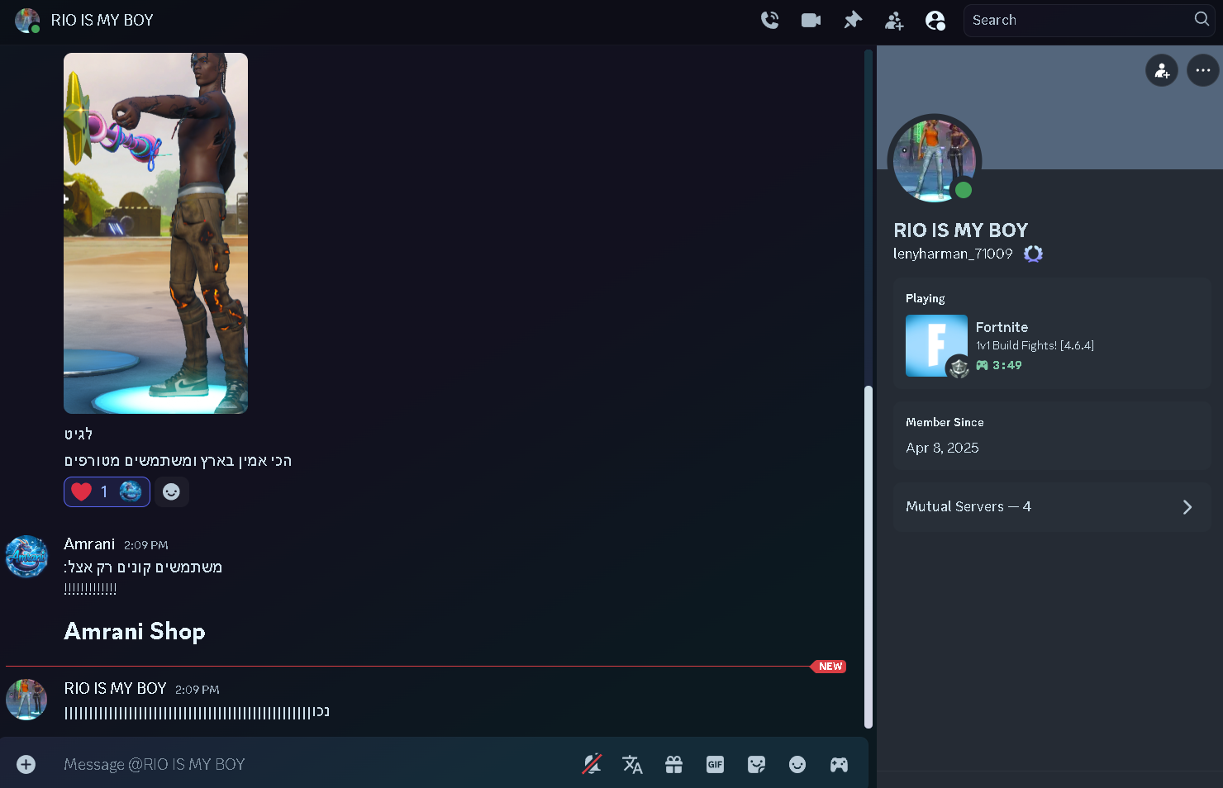Start a video call
This screenshot has height=788, width=1223.
point(811,20)
